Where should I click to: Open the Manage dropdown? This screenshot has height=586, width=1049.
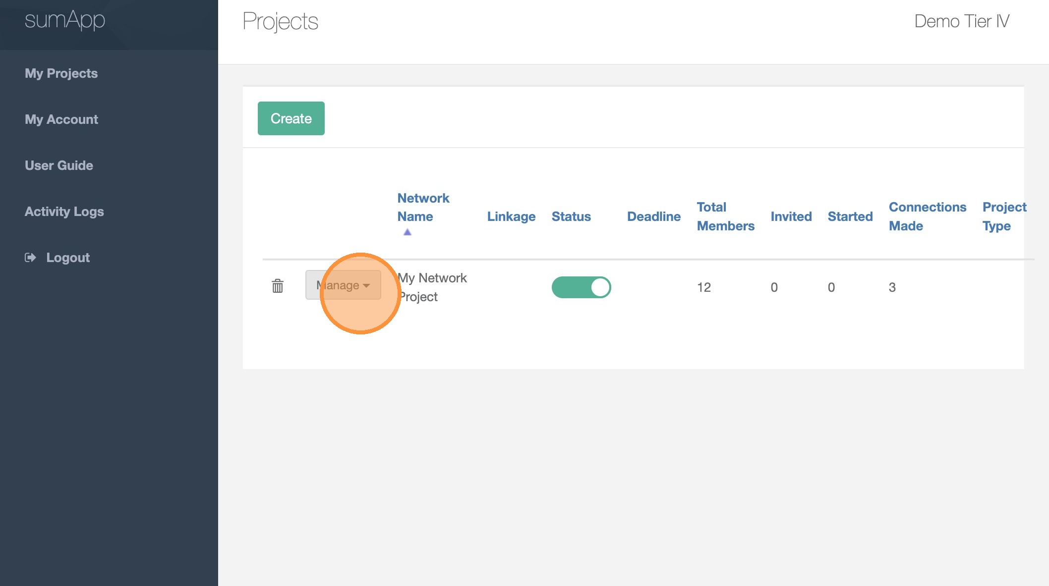[343, 285]
